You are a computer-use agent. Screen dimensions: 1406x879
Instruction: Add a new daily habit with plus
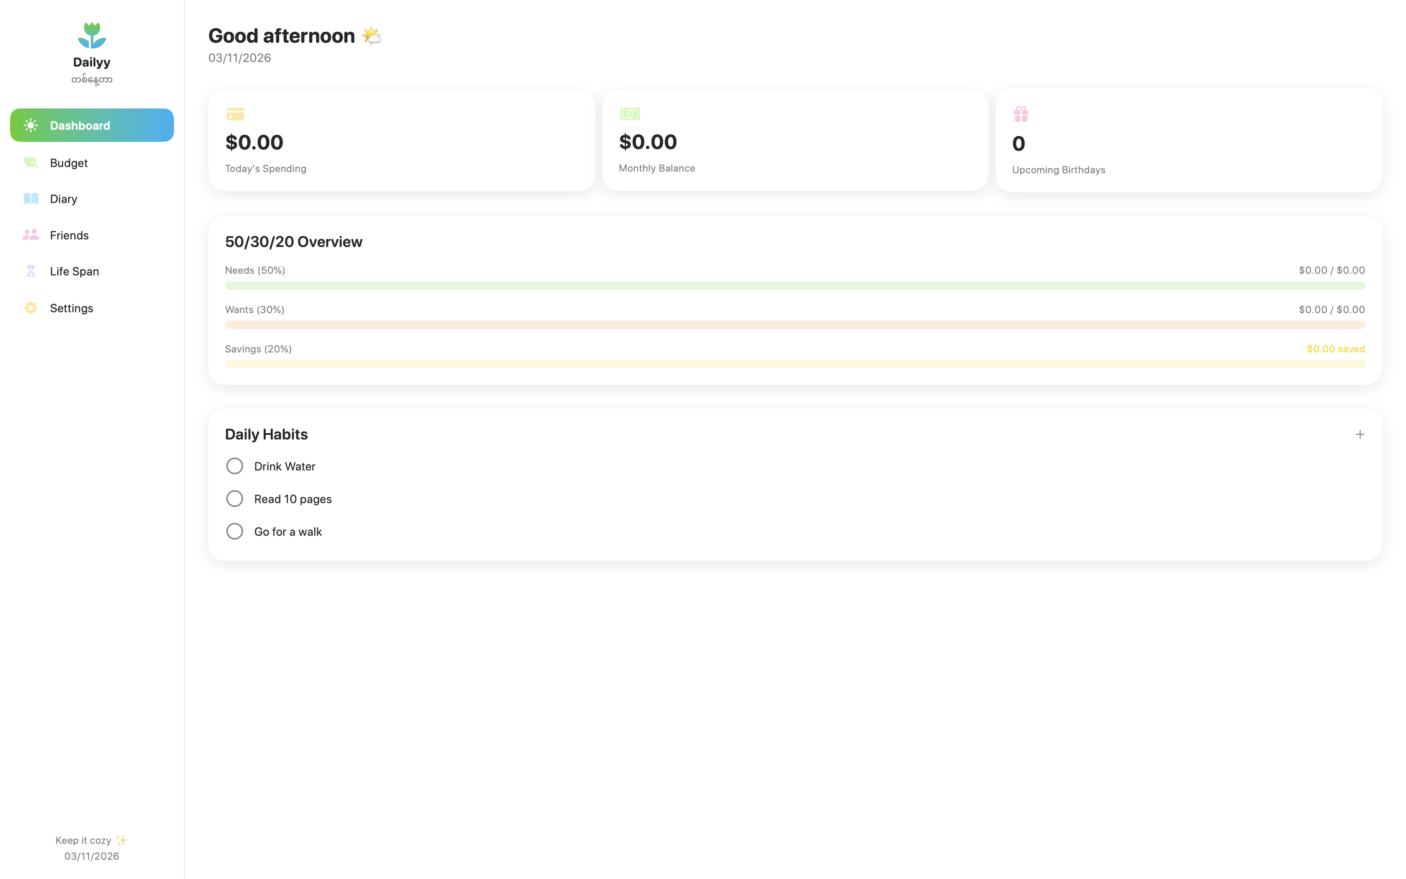[x=1360, y=434]
